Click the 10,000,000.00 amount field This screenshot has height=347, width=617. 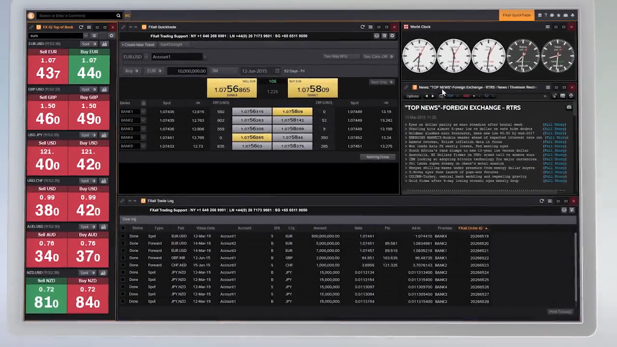point(188,71)
